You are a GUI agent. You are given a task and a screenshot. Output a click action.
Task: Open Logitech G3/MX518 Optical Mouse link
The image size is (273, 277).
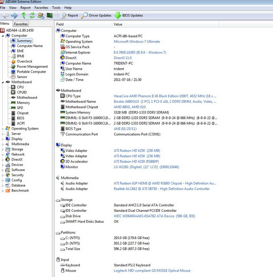[x=152, y=271]
